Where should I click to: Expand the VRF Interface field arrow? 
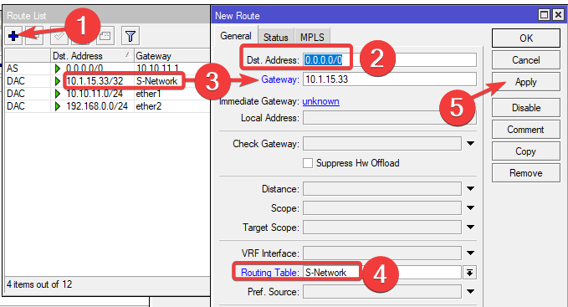click(x=470, y=253)
